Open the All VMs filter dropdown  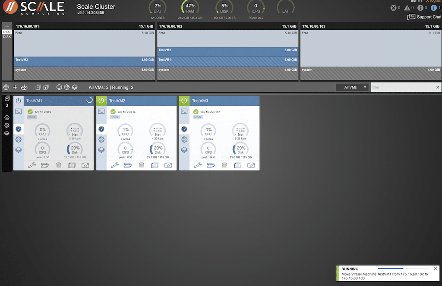click(x=352, y=87)
